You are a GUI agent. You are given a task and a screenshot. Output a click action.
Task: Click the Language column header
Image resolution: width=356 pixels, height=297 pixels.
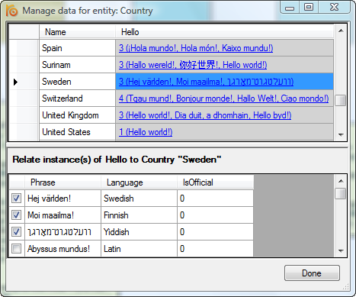tap(139, 182)
